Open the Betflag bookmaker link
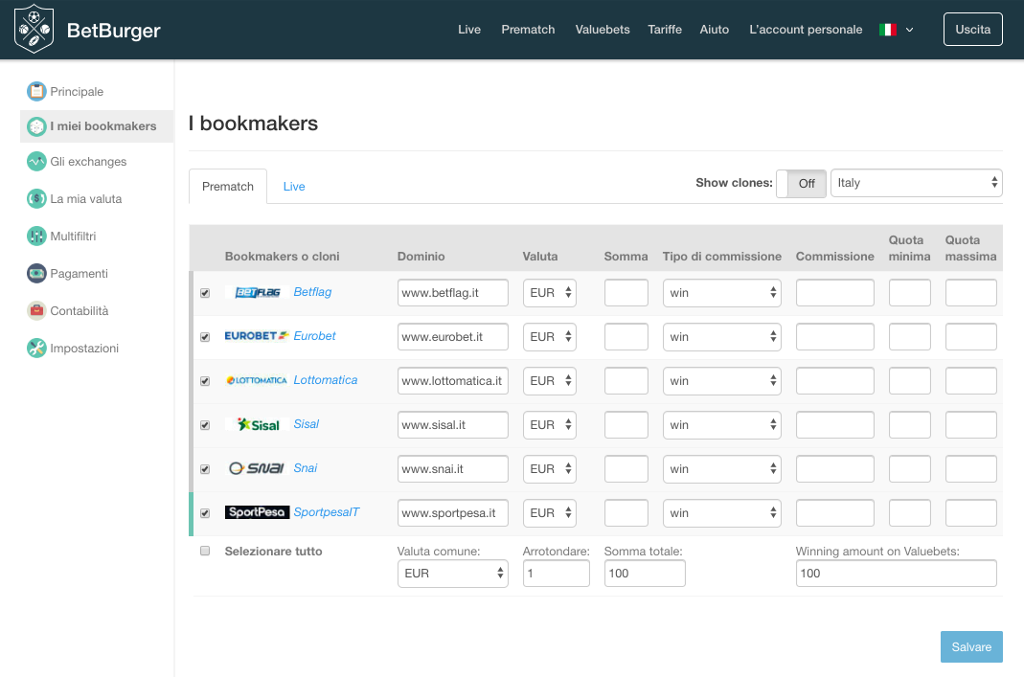 312,292
